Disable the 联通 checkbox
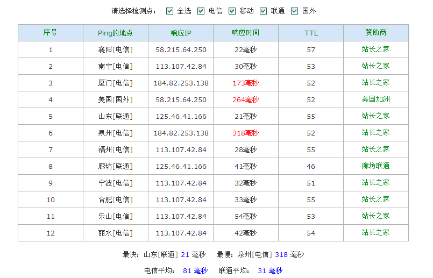433x278 pixels. point(264,11)
